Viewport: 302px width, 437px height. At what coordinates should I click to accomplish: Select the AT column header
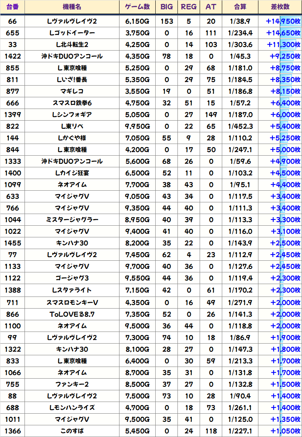pyautogui.click(x=211, y=7)
